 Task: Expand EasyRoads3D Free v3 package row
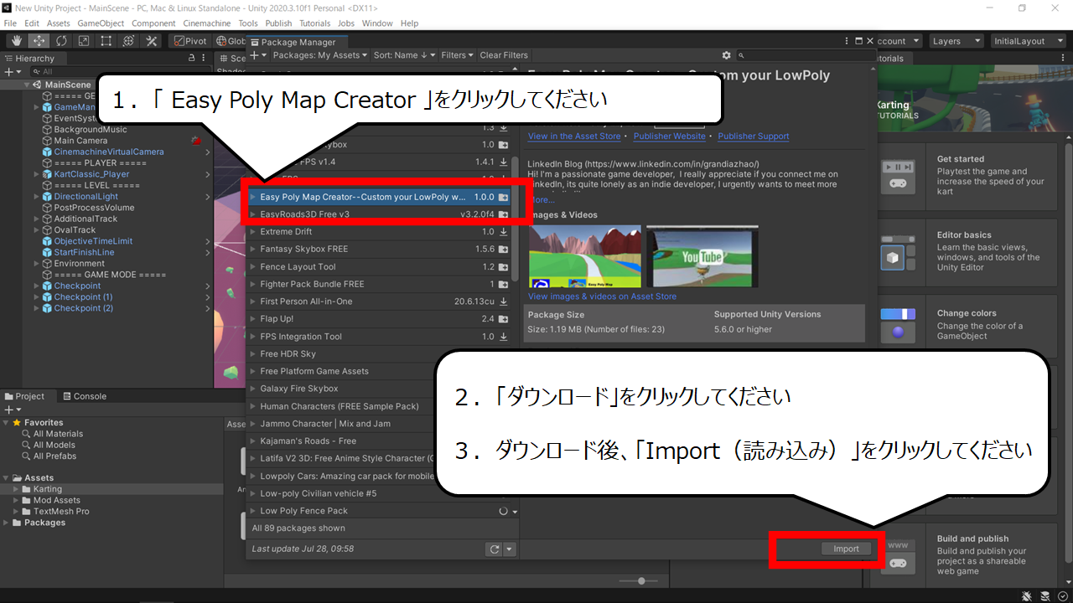pos(253,214)
